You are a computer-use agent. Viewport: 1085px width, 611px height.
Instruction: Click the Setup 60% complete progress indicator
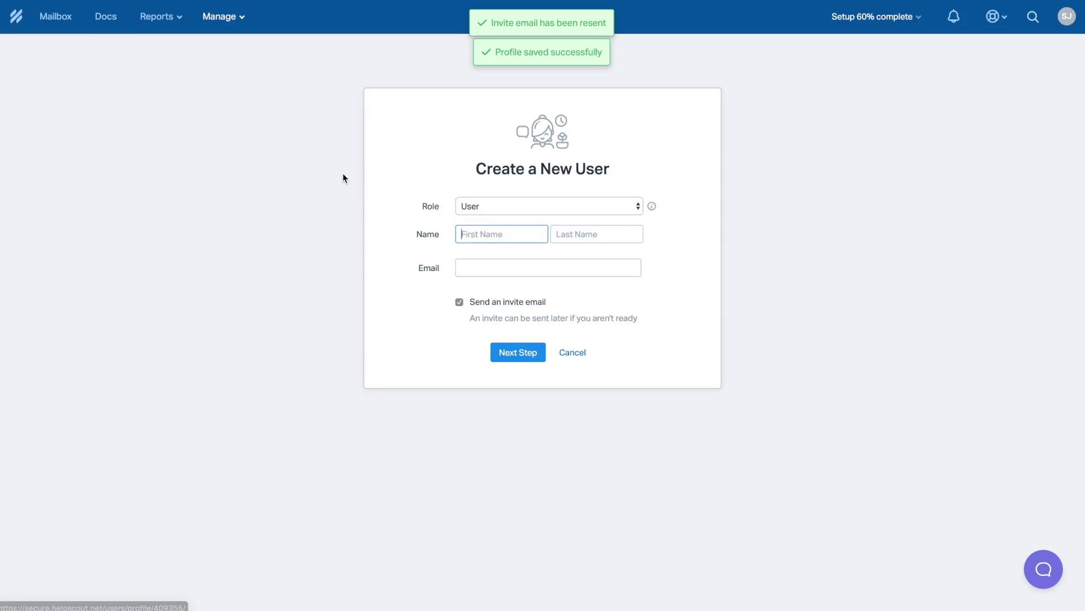point(875,16)
